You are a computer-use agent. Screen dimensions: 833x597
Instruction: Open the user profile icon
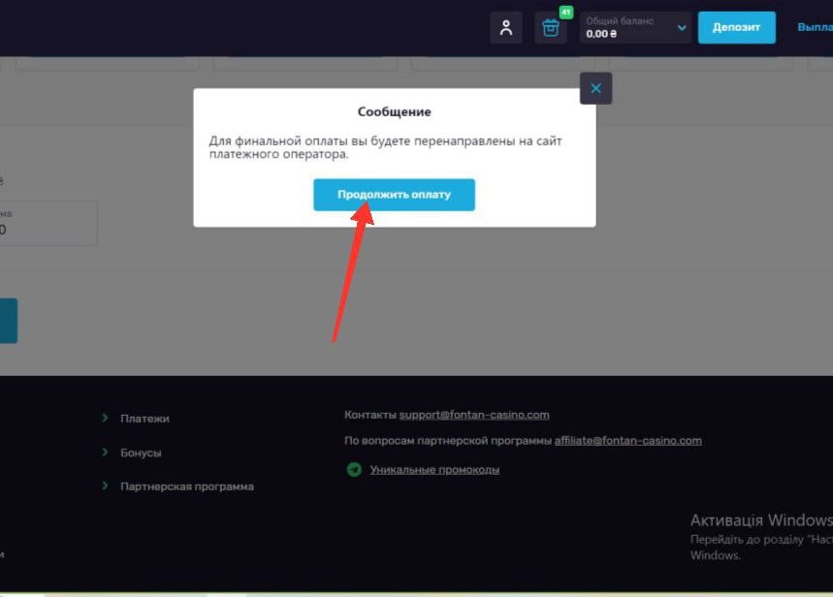tap(506, 28)
